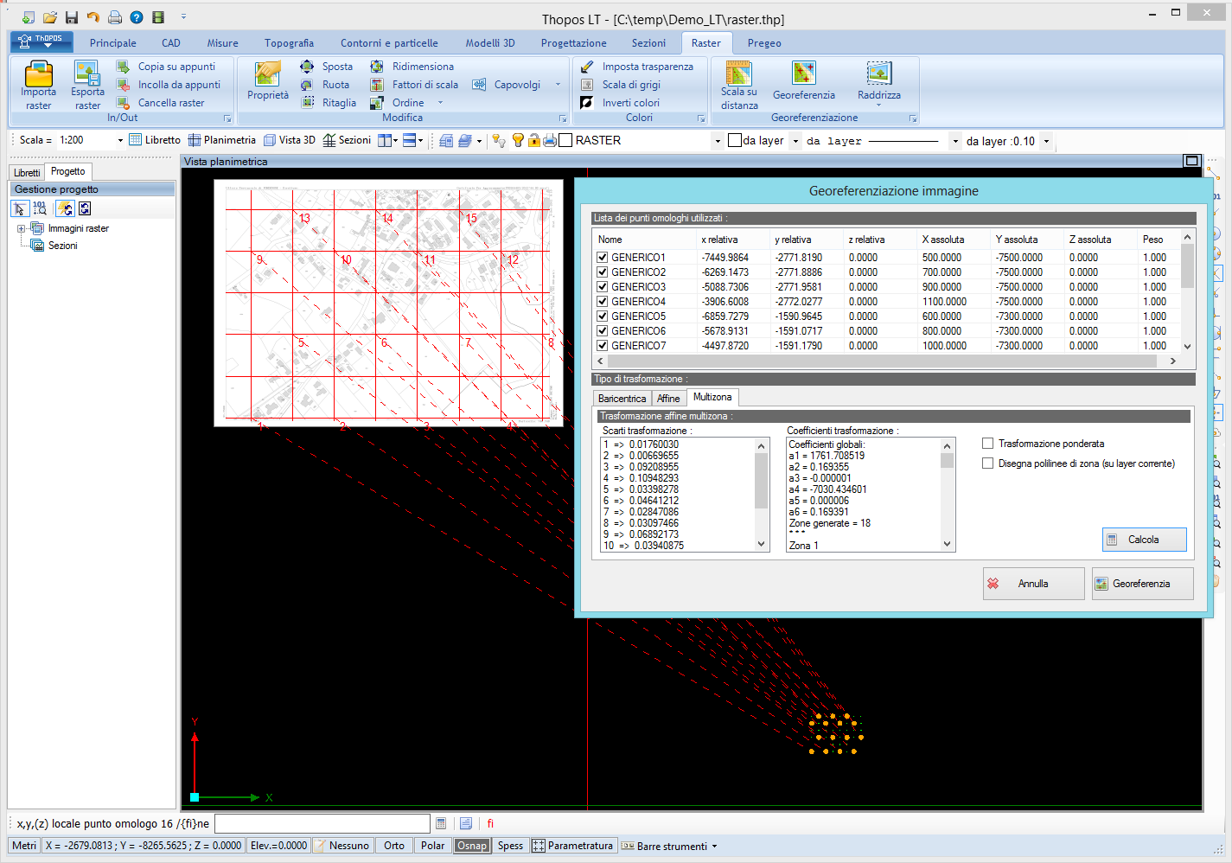Open the line type dropdown
Screen dimensions: 1232x863
[954, 141]
